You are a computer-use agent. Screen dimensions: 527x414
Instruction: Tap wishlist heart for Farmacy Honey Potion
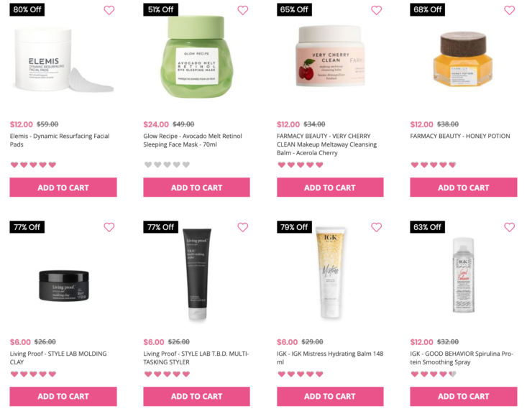click(510, 10)
